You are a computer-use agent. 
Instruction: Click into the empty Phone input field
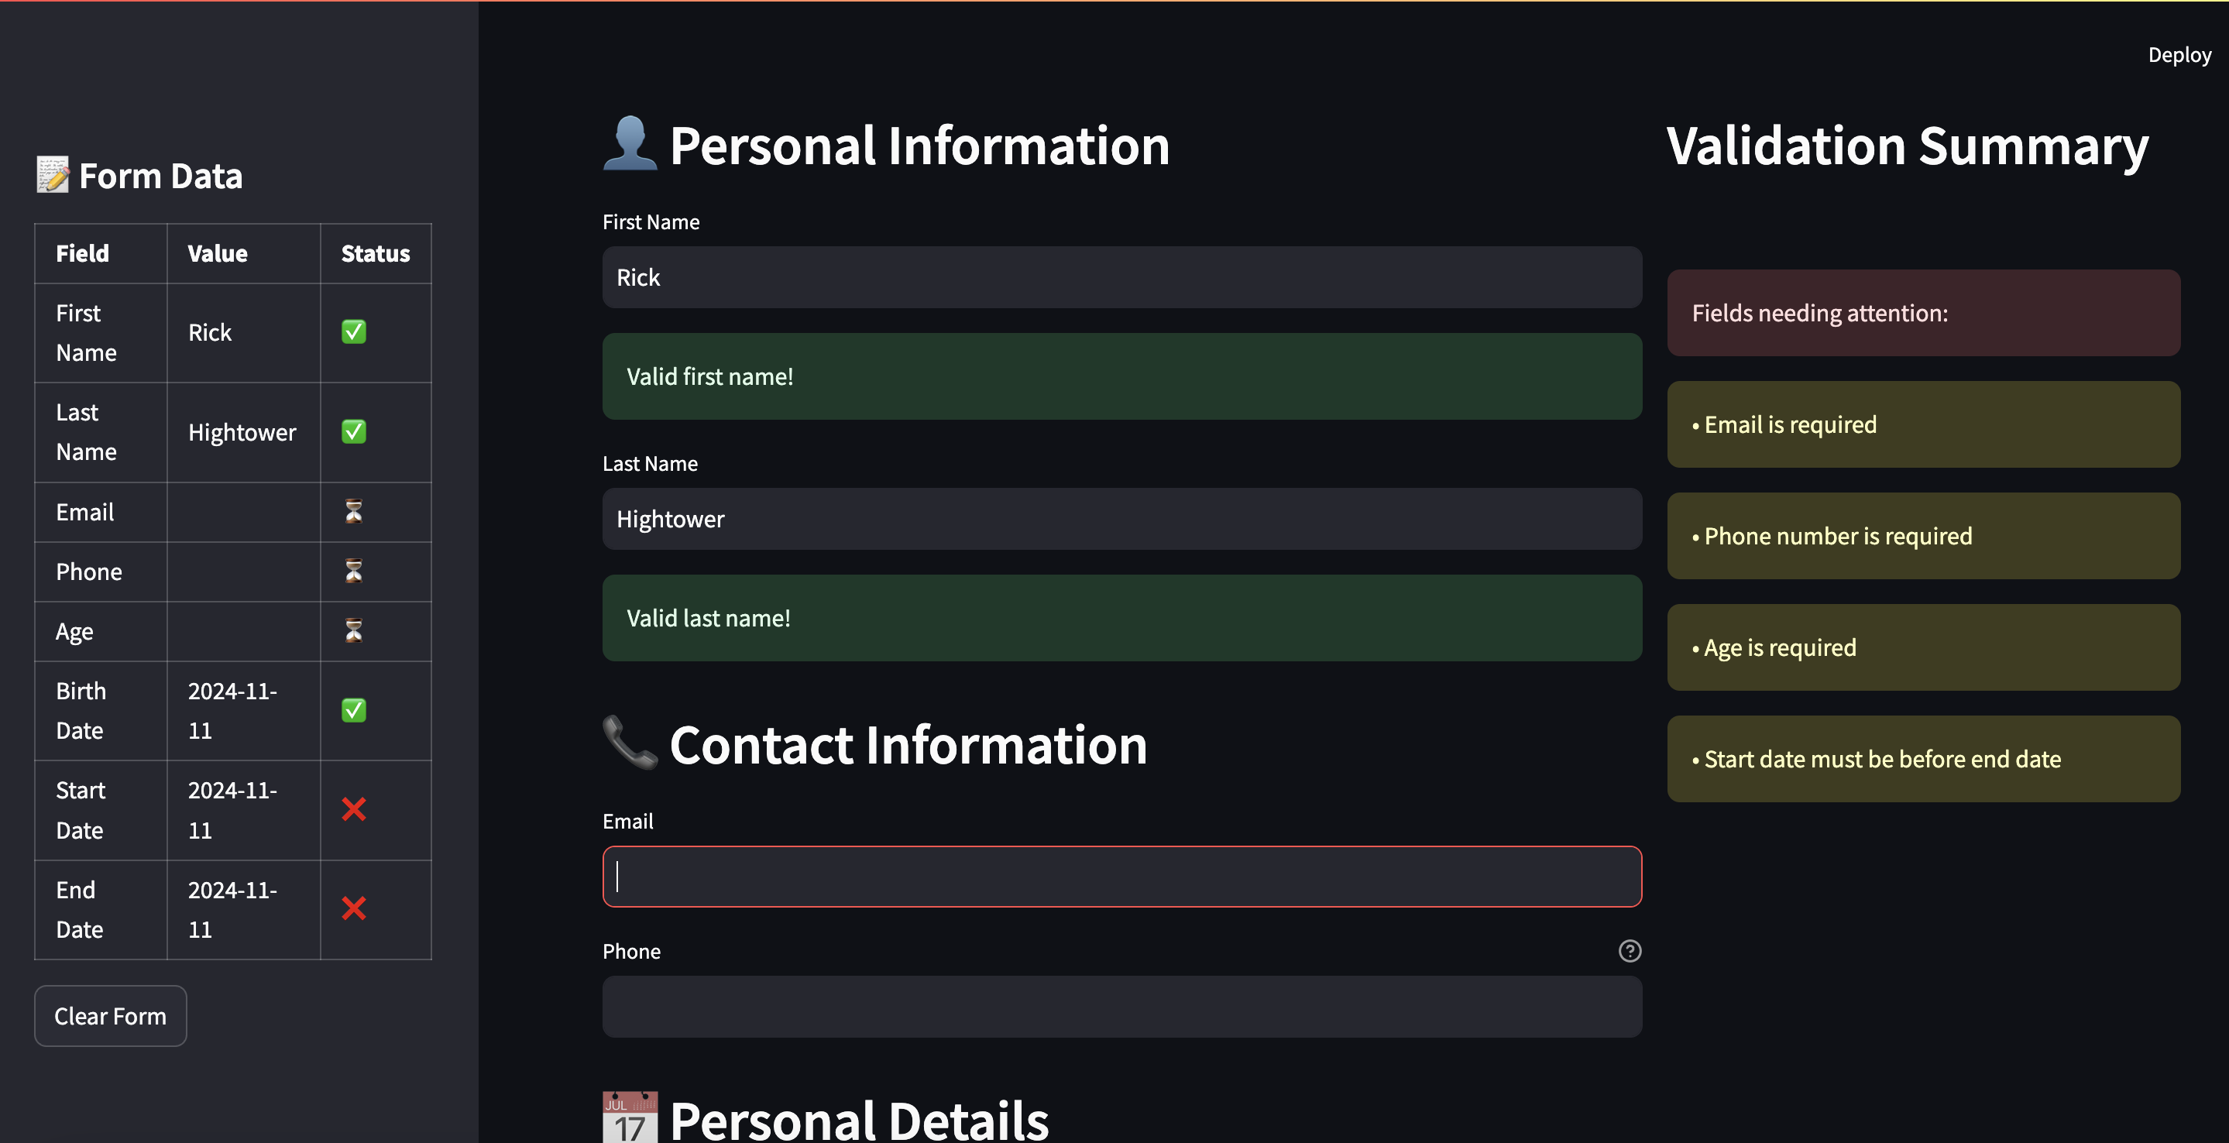pyautogui.click(x=1121, y=1007)
